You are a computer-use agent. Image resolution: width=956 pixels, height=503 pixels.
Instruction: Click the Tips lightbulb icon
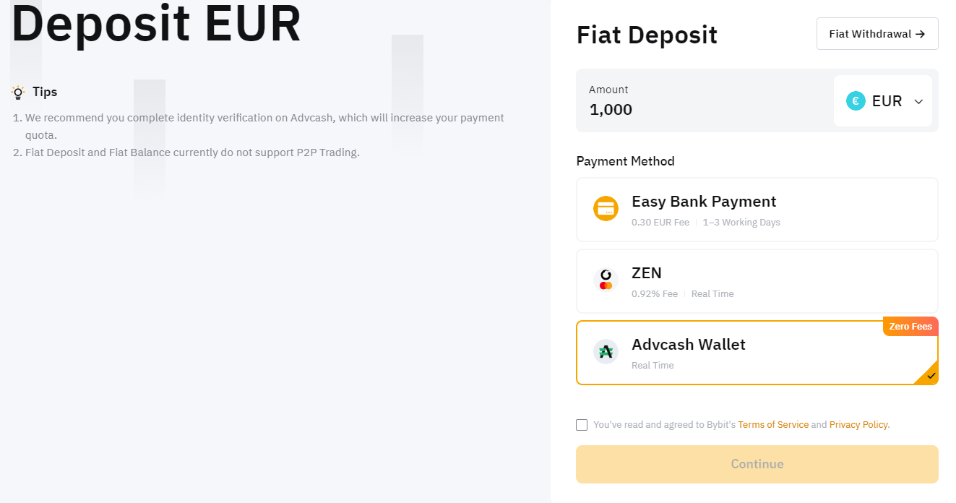[18, 93]
